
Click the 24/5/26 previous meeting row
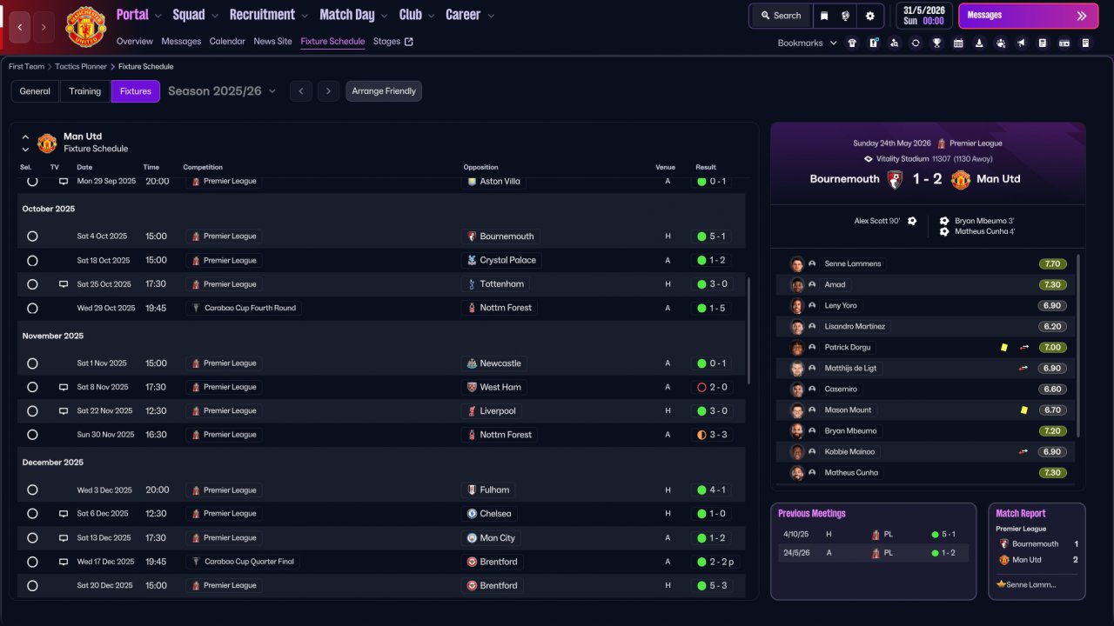(x=873, y=553)
